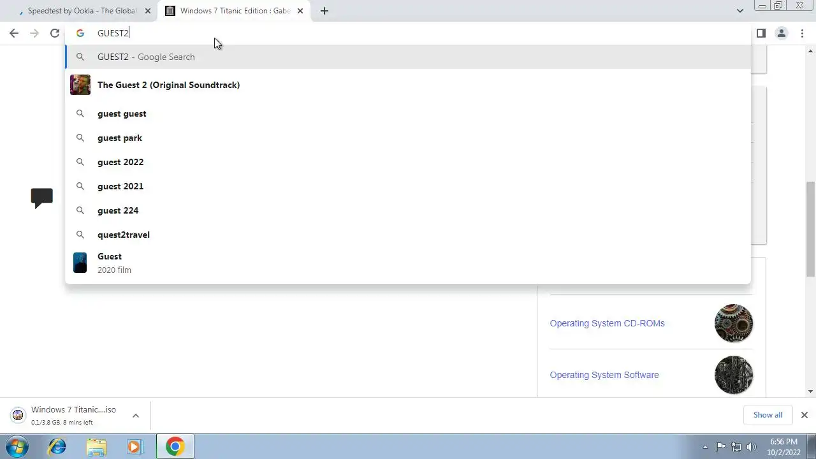Click the Google G icon in address bar
The width and height of the screenshot is (816, 459).
pos(80,33)
